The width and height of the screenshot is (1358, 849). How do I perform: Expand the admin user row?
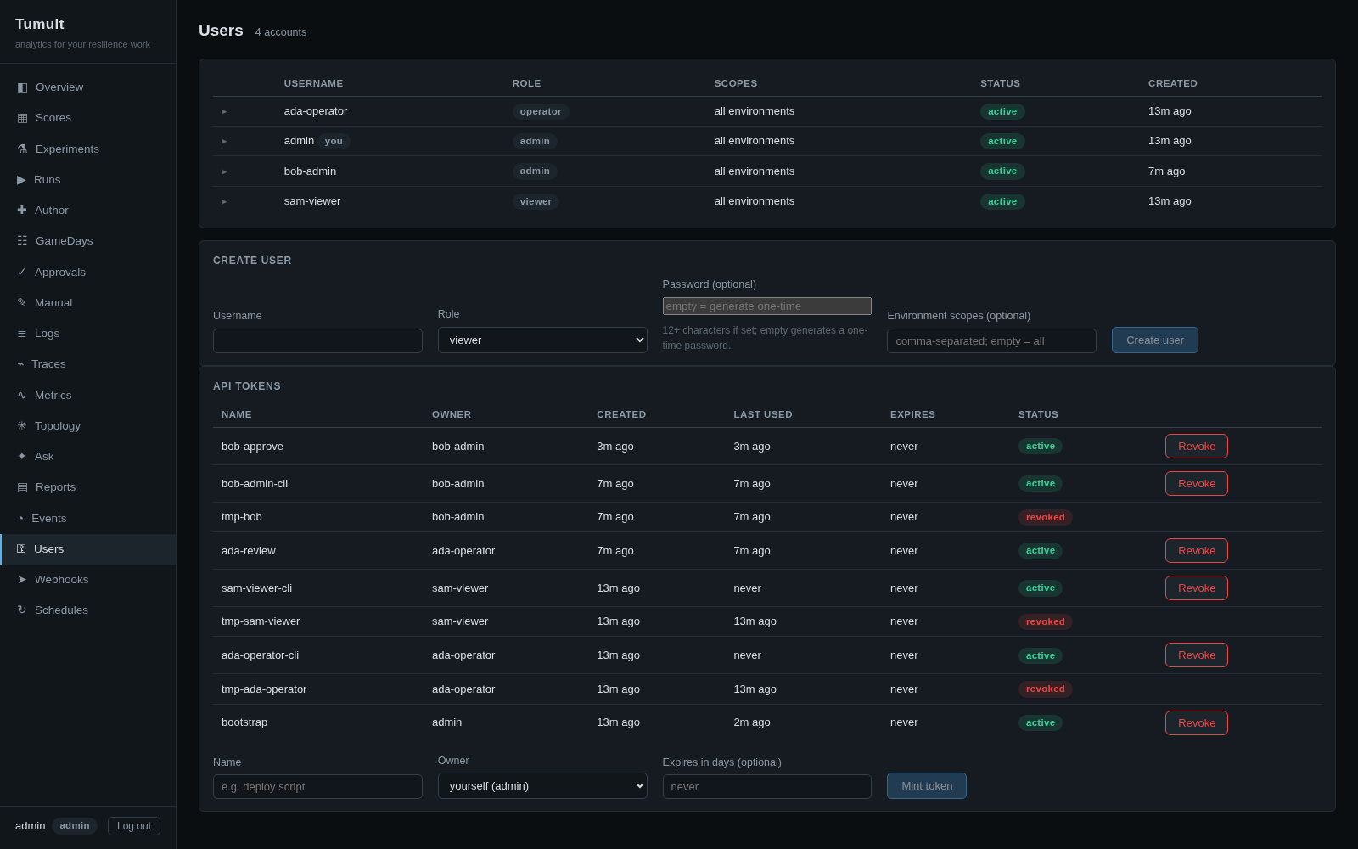(224, 141)
